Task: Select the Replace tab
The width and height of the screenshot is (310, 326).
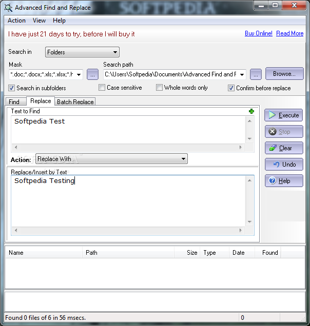Action: click(x=41, y=101)
